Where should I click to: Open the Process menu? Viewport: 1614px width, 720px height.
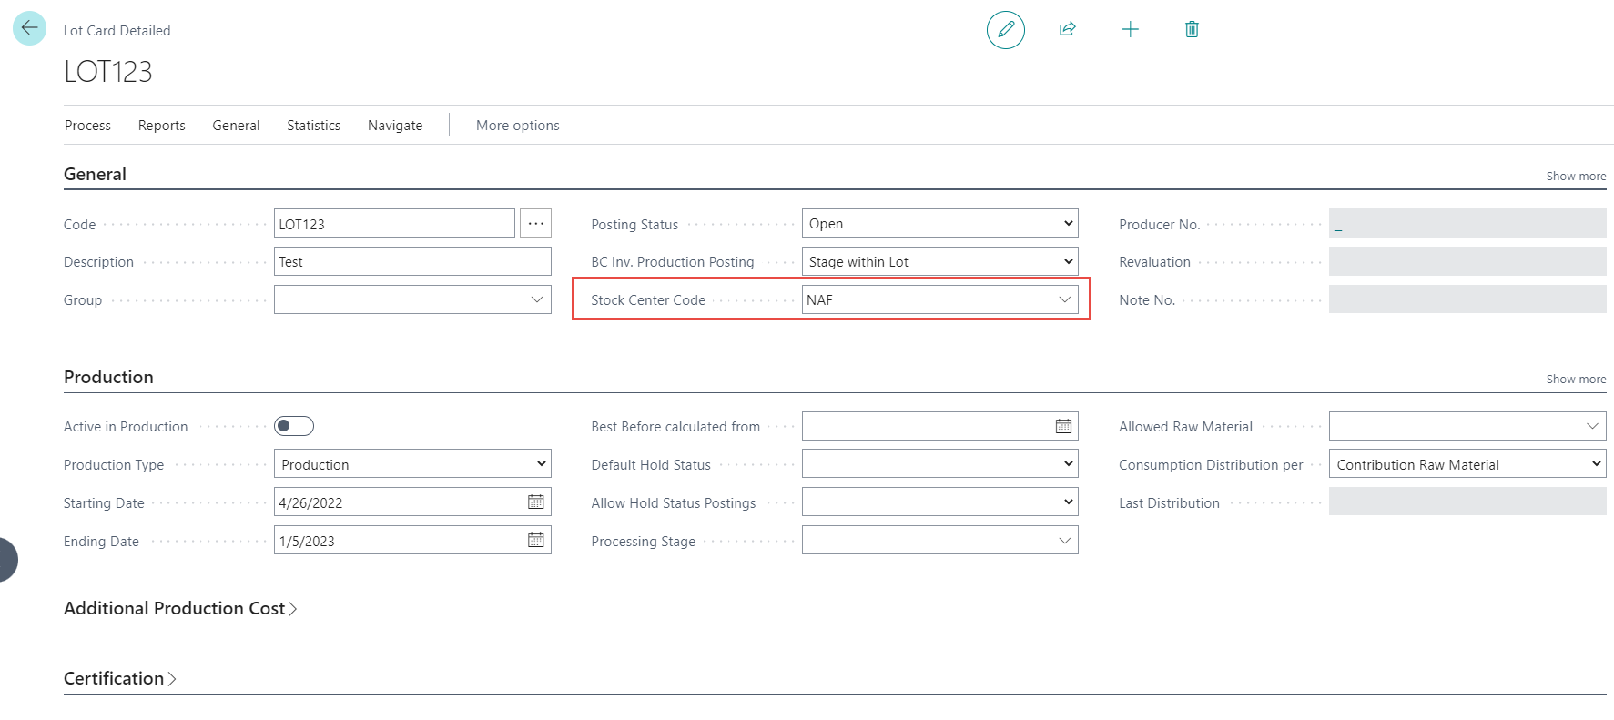87,126
